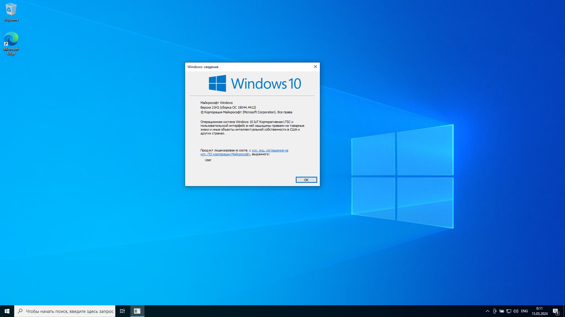This screenshot has height=317, width=565.
Task: Open the Windows Start menu
Action: pyautogui.click(x=7, y=311)
